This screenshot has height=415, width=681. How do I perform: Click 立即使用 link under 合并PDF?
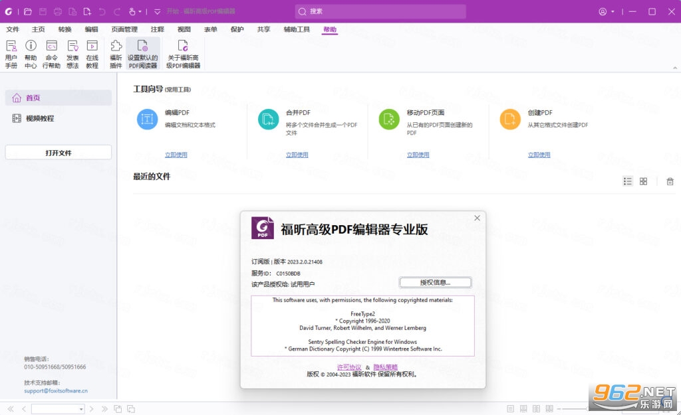coord(297,155)
